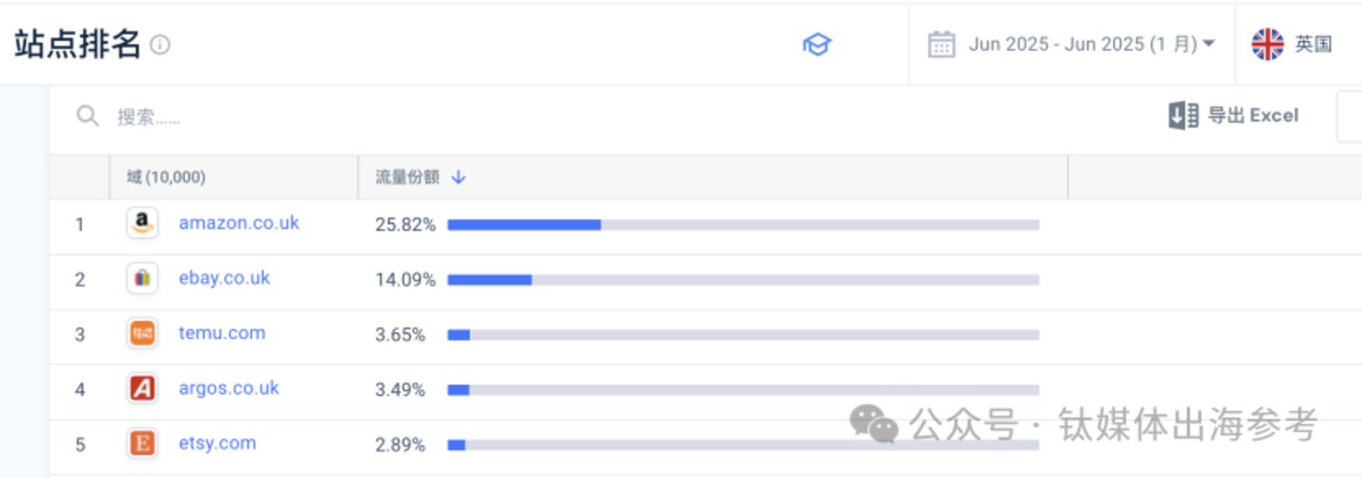
Task: Click the Etsy favicon in row 5
Action: (142, 444)
